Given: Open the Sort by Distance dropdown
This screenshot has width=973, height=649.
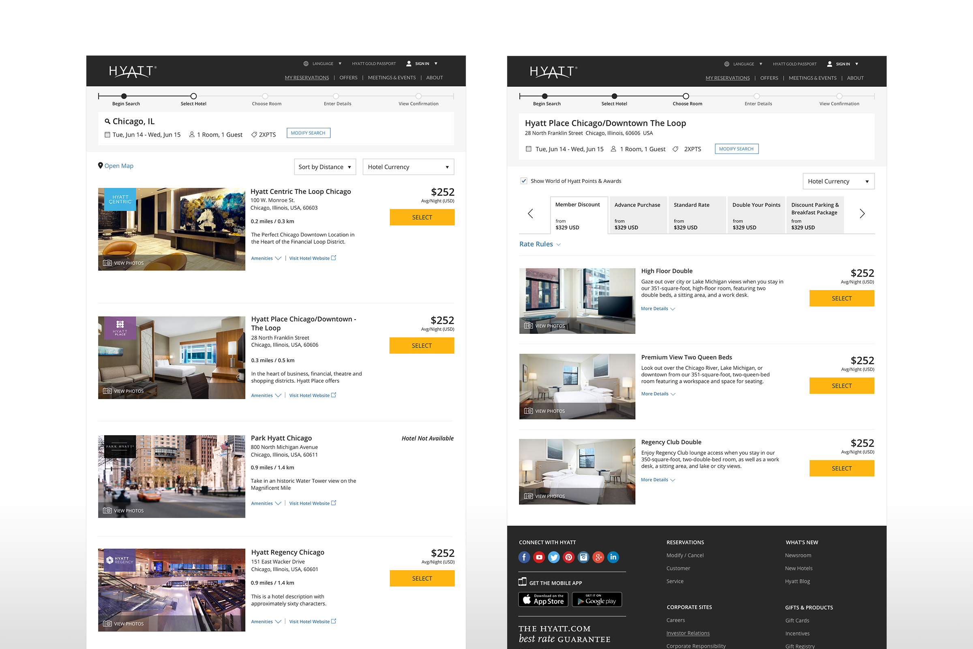Looking at the screenshot, I should (325, 167).
